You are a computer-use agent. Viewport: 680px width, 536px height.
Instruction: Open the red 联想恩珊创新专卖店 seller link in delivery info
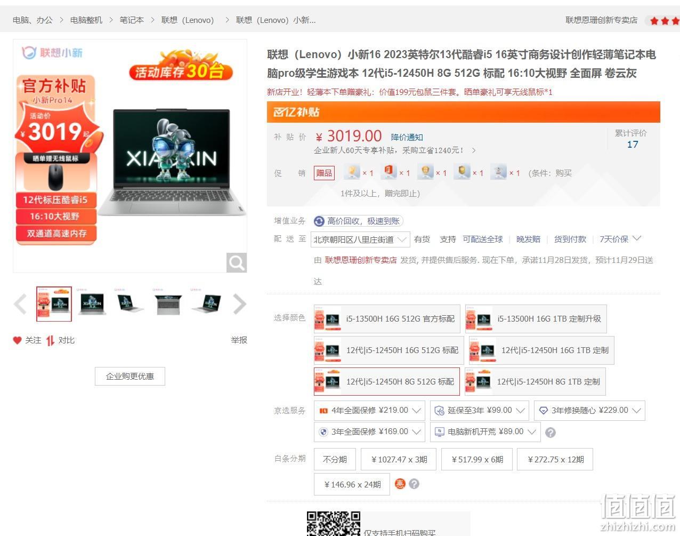[x=361, y=260]
